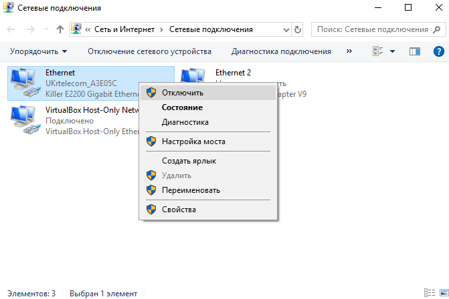Go up one level with the up arrow
This screenshot has height=299, width=449.
[60, 29]
